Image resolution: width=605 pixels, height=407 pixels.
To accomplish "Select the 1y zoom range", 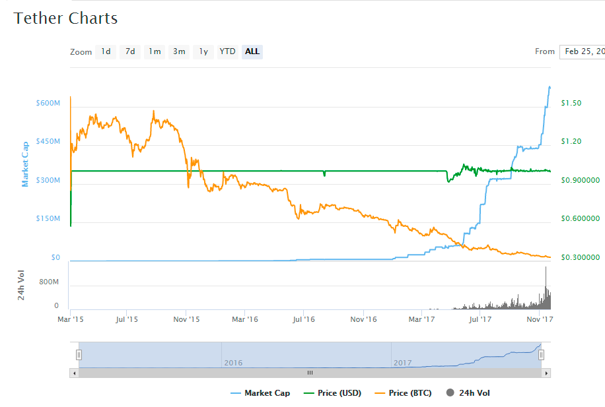I will [x=203, y=51].
